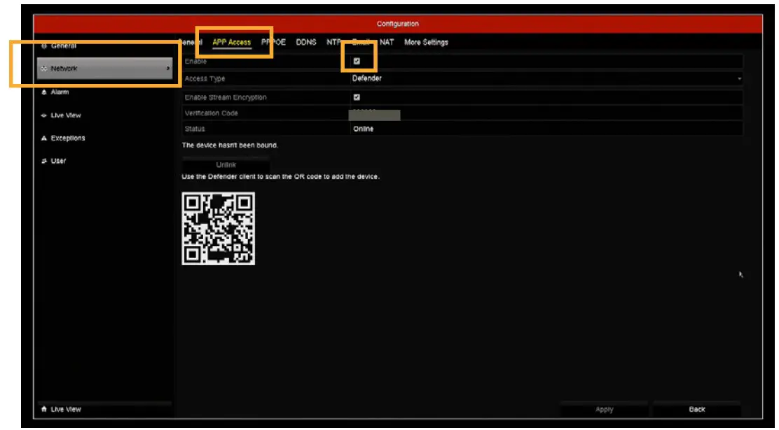Switch to the DDNS tab
Image resolution: width=779 pixels, height=430 pixels.
(x=306, y=42)
